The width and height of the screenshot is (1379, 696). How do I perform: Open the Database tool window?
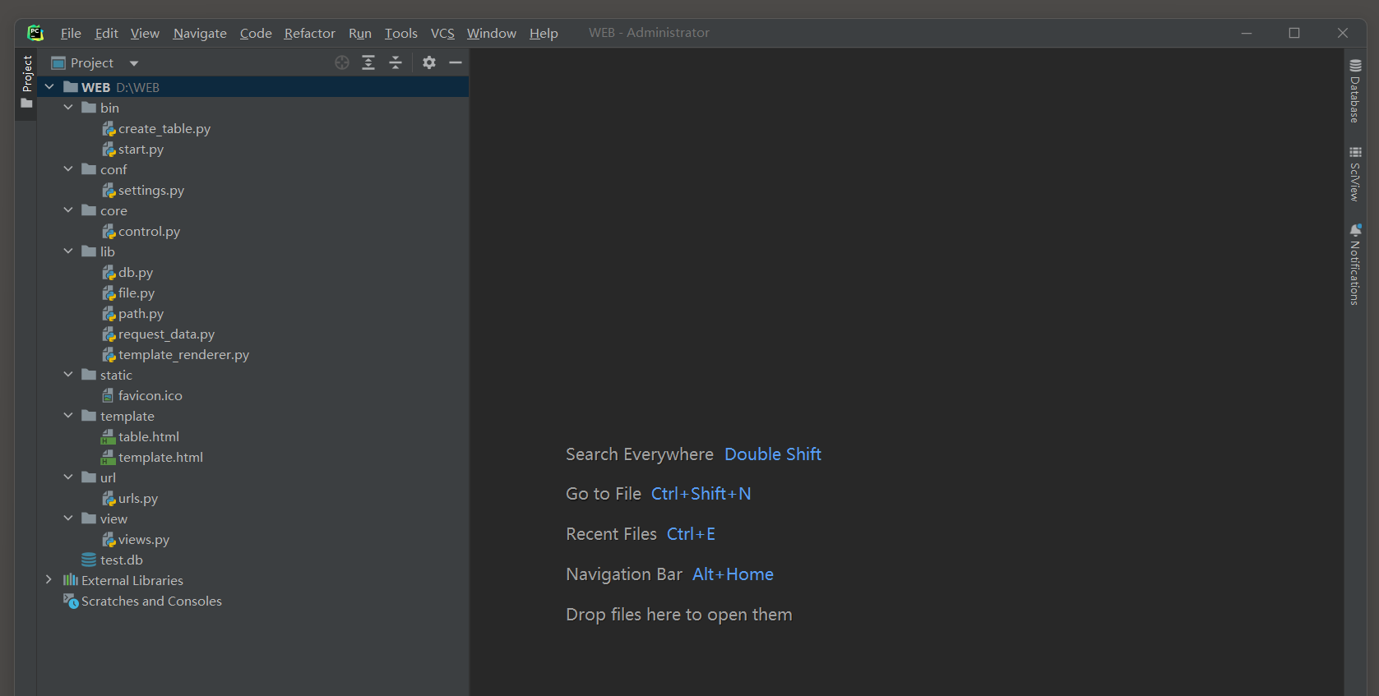click(1355, 91)
